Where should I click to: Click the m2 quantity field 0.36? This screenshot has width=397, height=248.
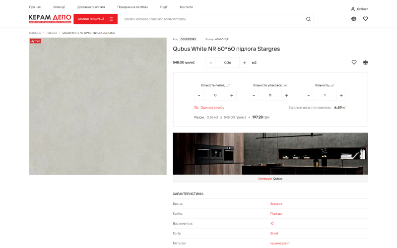pyautogui.click(x=228, y=63)
